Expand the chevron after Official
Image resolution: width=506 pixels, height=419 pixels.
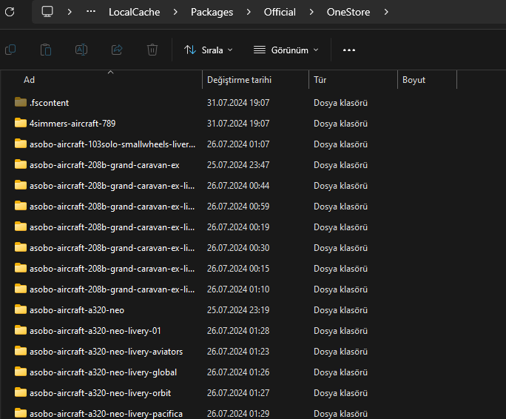tap(311, 12)
